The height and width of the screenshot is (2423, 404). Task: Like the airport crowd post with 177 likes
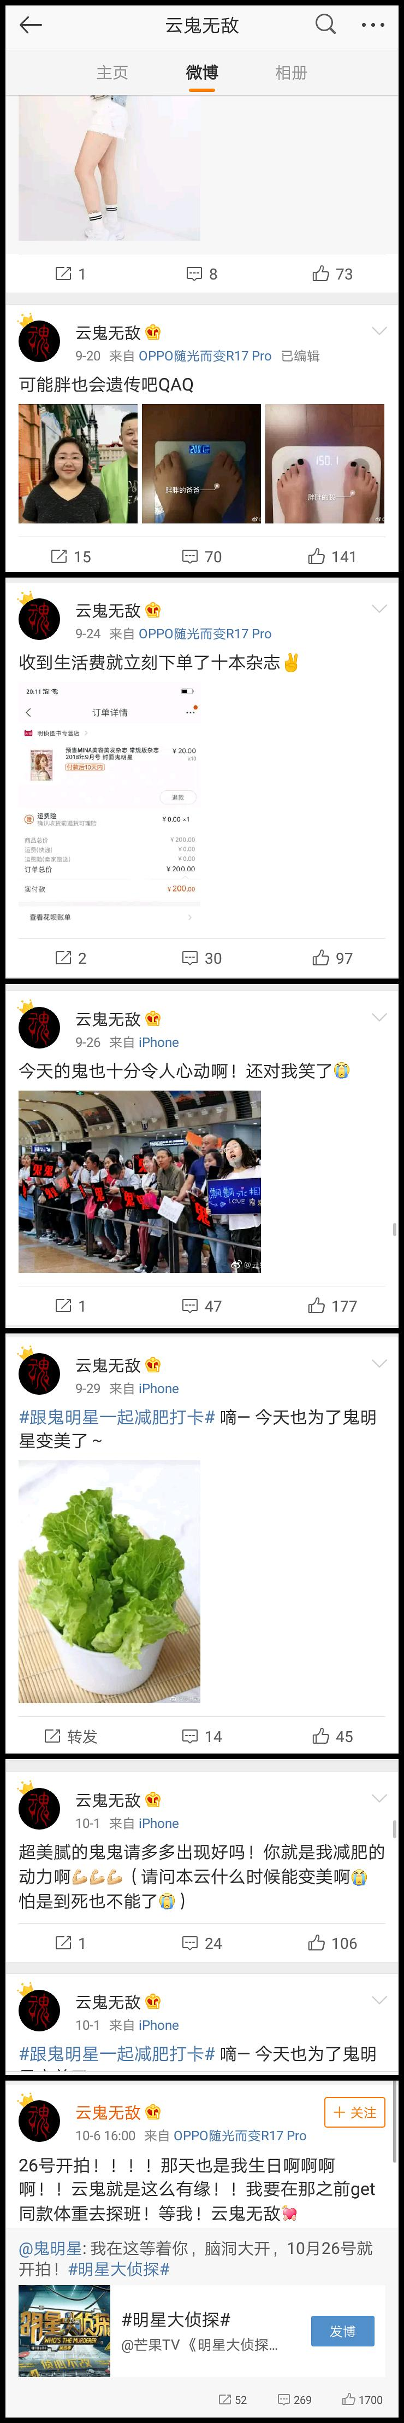click(331, 1306)
